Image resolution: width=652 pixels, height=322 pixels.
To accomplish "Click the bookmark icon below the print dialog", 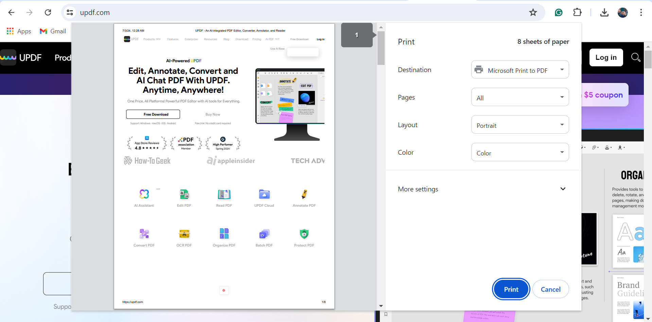I will point(386,314).
